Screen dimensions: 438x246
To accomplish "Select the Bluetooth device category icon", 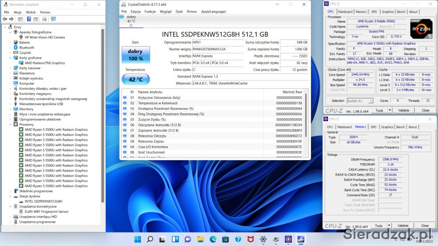I will [16, 47].
